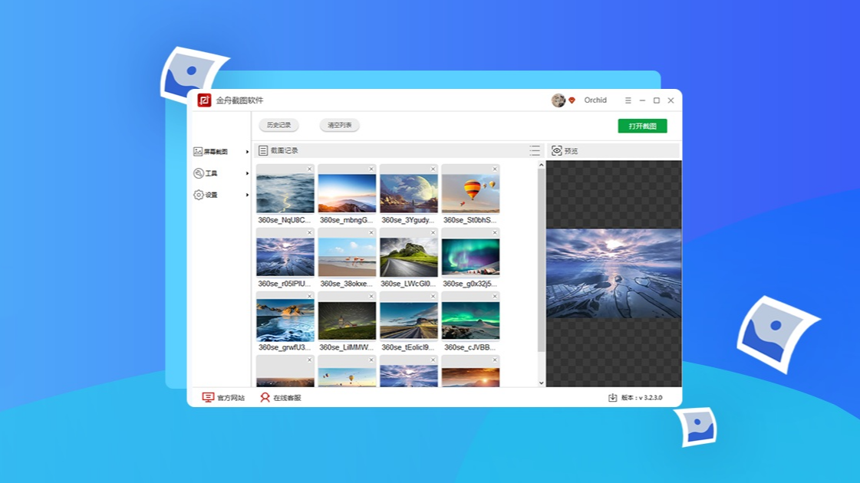860x483 pixels.
Task: Pick the 360se_grwfU3 icy shore thumbnail
Action: (x=285, y=320)
